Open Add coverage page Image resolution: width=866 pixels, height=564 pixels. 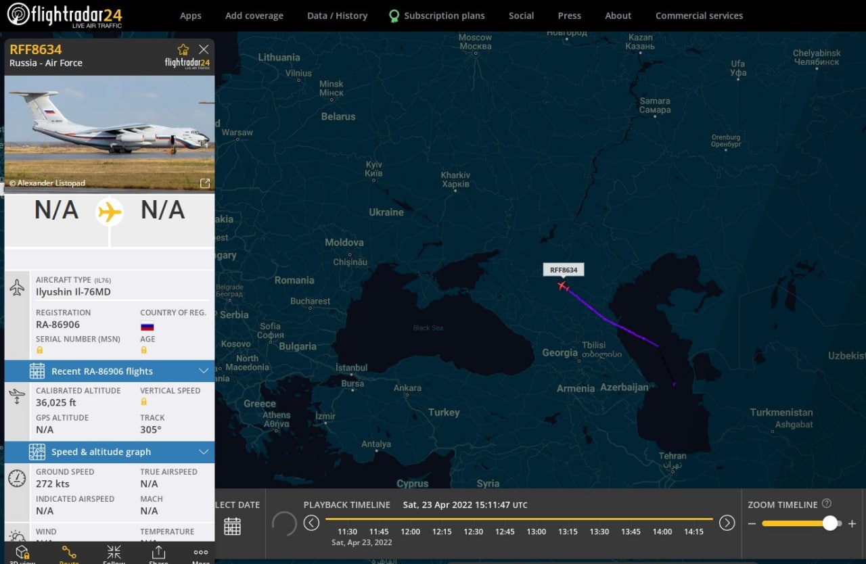(254, 16)
